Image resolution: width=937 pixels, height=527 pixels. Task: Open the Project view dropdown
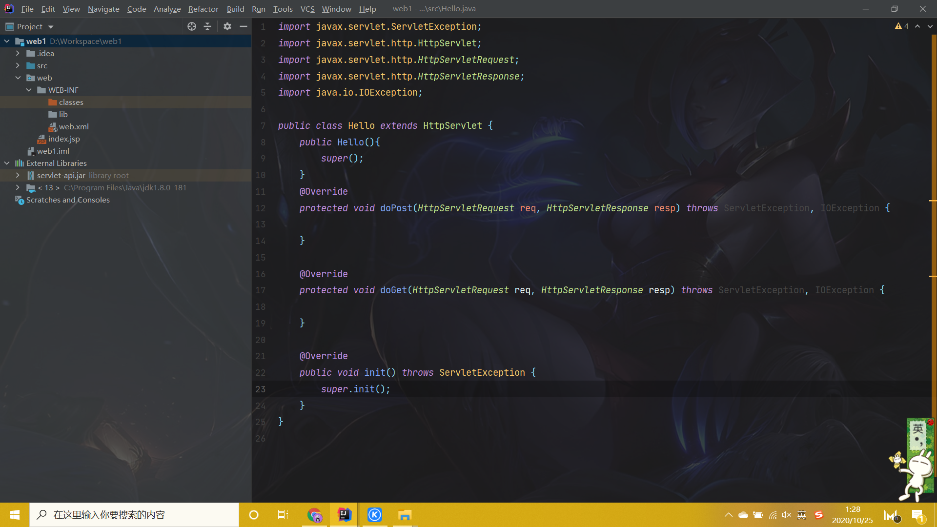coord(51,27)
